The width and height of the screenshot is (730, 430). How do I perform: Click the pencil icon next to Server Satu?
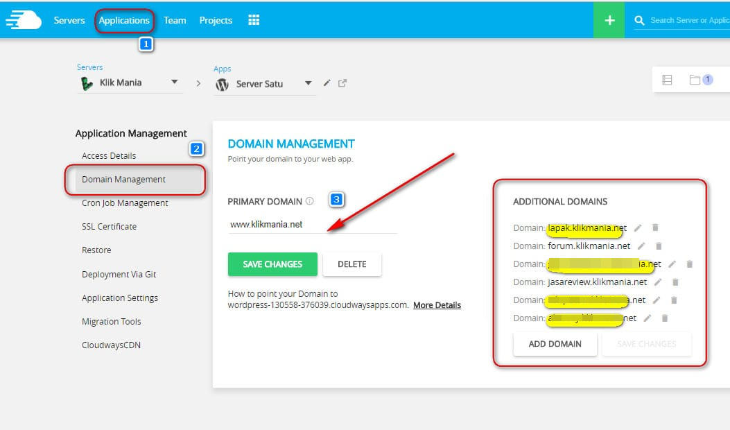(x=327, y=83)
